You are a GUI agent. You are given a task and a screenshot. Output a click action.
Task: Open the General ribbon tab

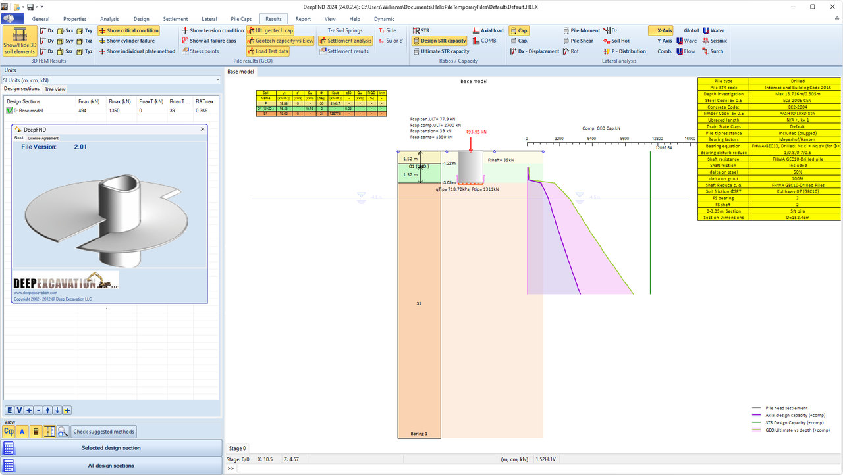[41, 20]
